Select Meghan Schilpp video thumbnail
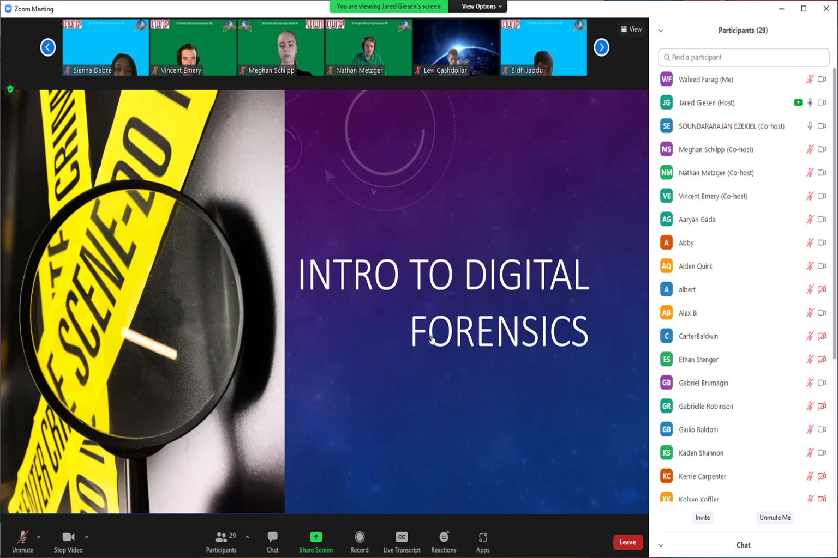The image size is (838, 558). tap(281, 47)
